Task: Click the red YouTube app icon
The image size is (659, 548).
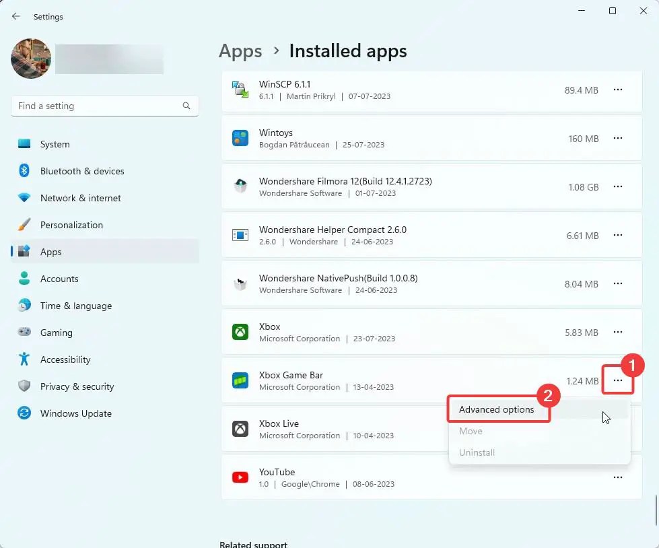Action: [240, 477]
